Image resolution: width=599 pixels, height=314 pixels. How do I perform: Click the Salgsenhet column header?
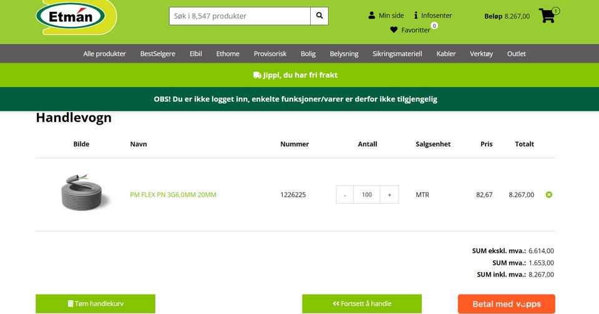433,144
